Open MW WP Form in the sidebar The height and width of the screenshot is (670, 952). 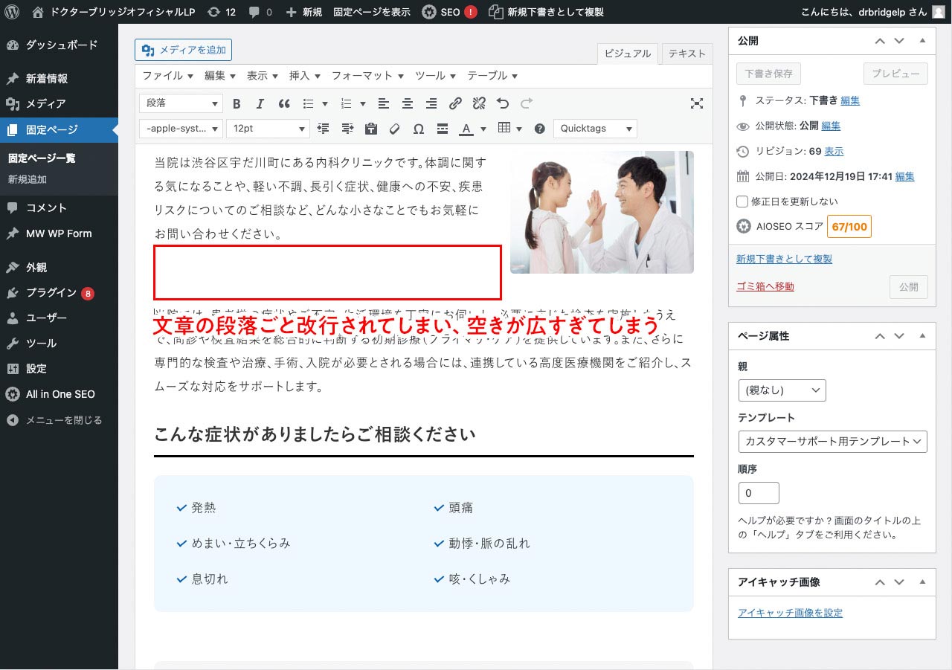tap(59, 233)
